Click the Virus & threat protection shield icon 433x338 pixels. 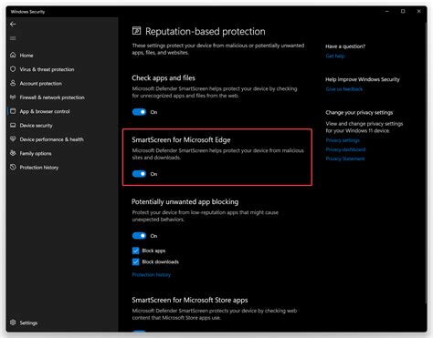point(13,69)
